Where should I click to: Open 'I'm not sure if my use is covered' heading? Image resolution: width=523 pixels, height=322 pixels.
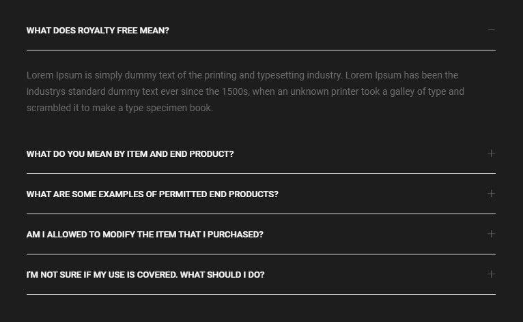145,275
